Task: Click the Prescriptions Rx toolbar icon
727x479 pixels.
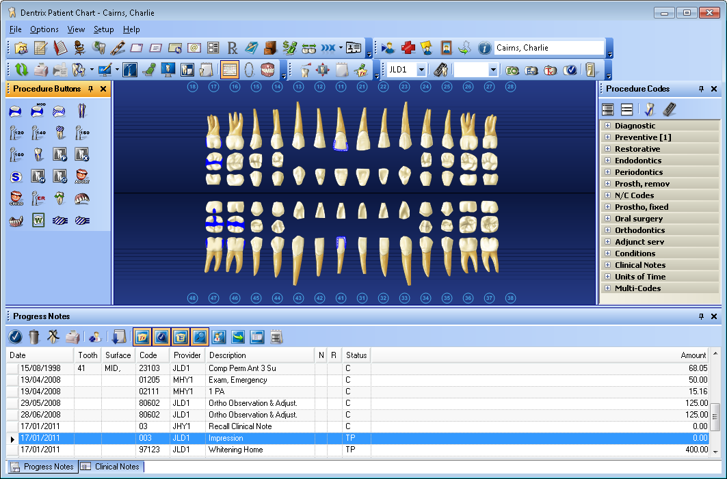Action: (233, 48)
